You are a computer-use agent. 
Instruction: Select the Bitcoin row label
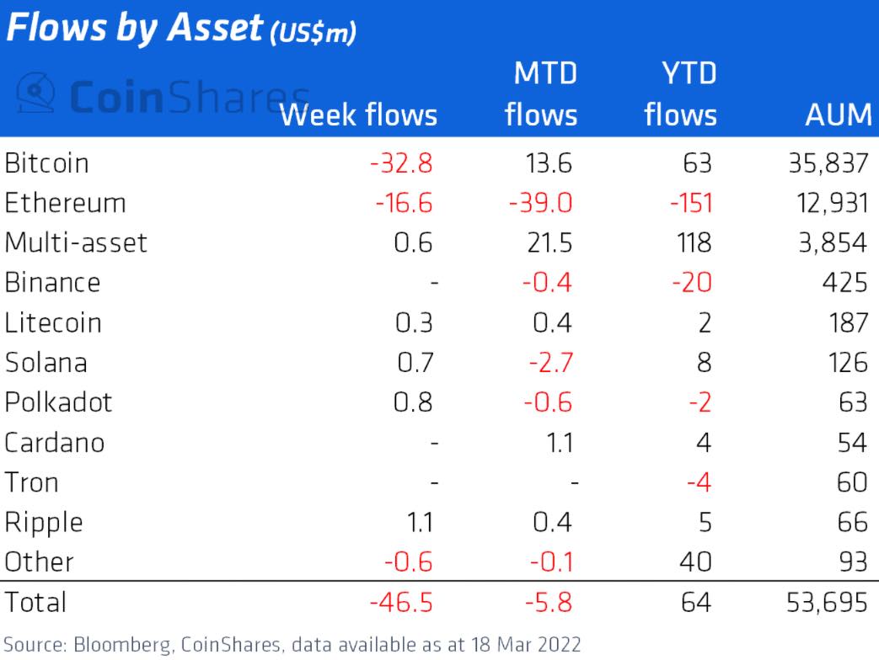[x=46, y=163]
